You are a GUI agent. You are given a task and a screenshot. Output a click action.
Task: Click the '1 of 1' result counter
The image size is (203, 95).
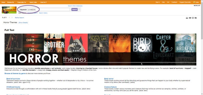(4, 18)
